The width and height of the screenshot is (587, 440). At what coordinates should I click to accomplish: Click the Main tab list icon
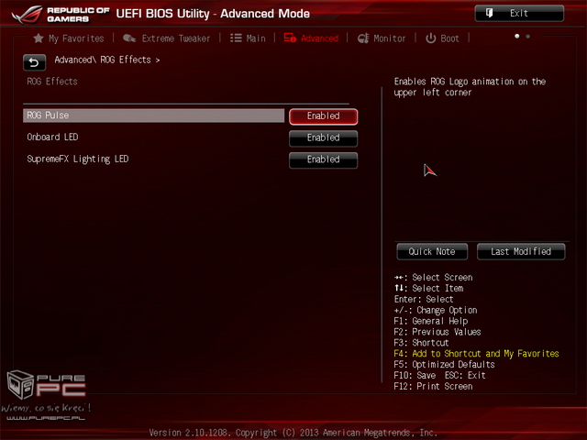(236, 38)
